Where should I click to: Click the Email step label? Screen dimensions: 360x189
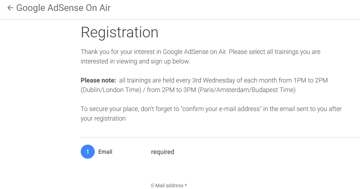(x=105, y=152)
